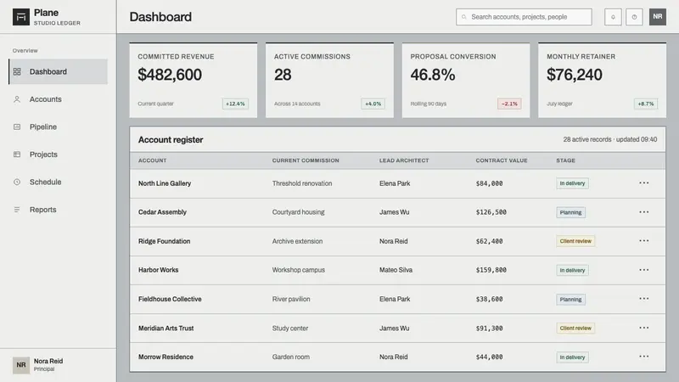Open row actions for Ridge Foundation
Screen dimensions: 679x382
click(644, 241)
